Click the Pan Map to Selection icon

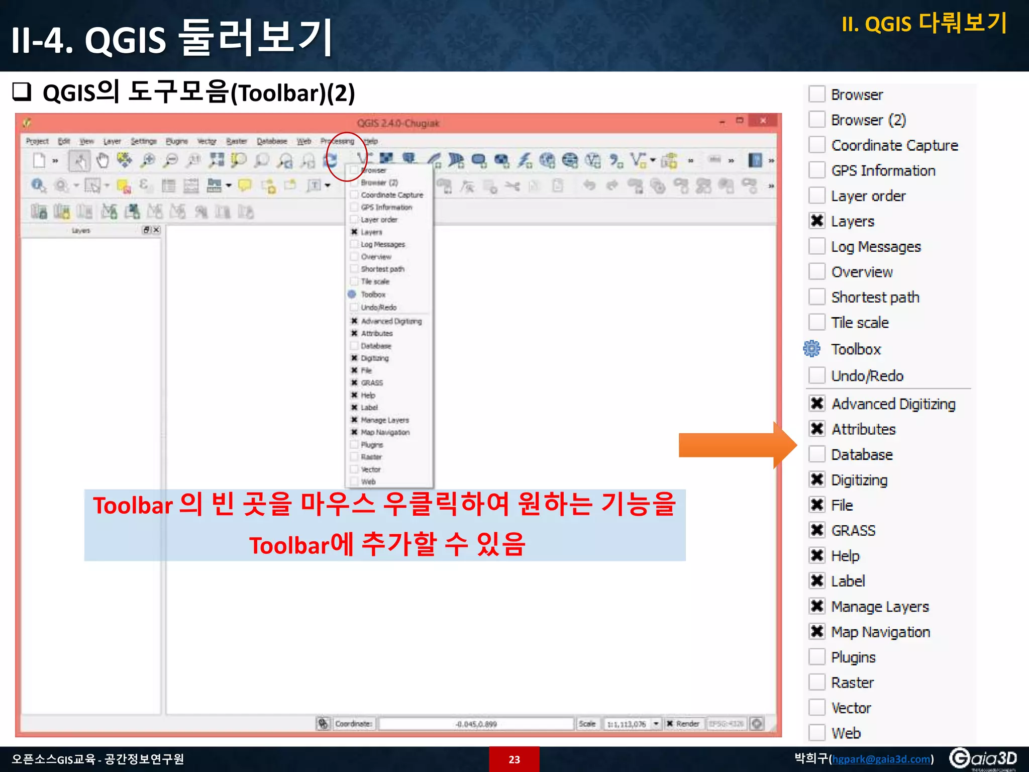(x=125, y=161)
